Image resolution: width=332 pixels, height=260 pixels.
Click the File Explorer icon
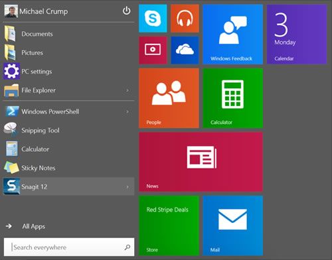[x=11, y=90]
